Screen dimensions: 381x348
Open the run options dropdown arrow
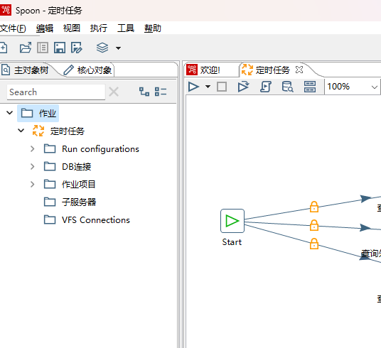tap(208, 87)
